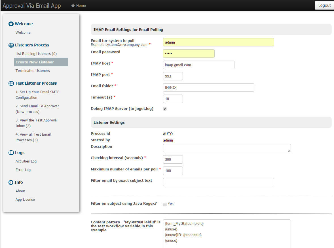Open Terminated Listeners in sidebar
Image resolution: width=334 pixels, height=248 pixels.
(x=33, y=70)
